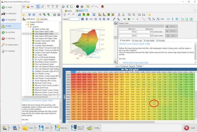Open the calibration search dropdown

pyautogui.click(x=59, y=11)
